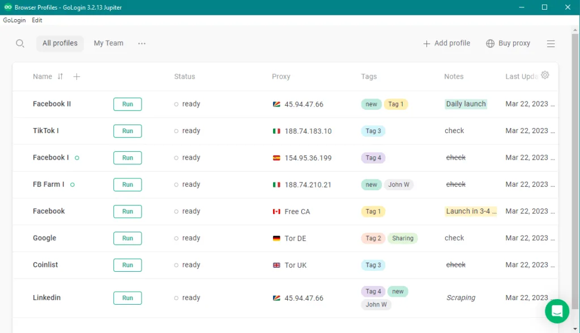Click the vertical scrollbar thumb
The width and height of the screenshot is (580, 333).
click(x=575, y=171)
